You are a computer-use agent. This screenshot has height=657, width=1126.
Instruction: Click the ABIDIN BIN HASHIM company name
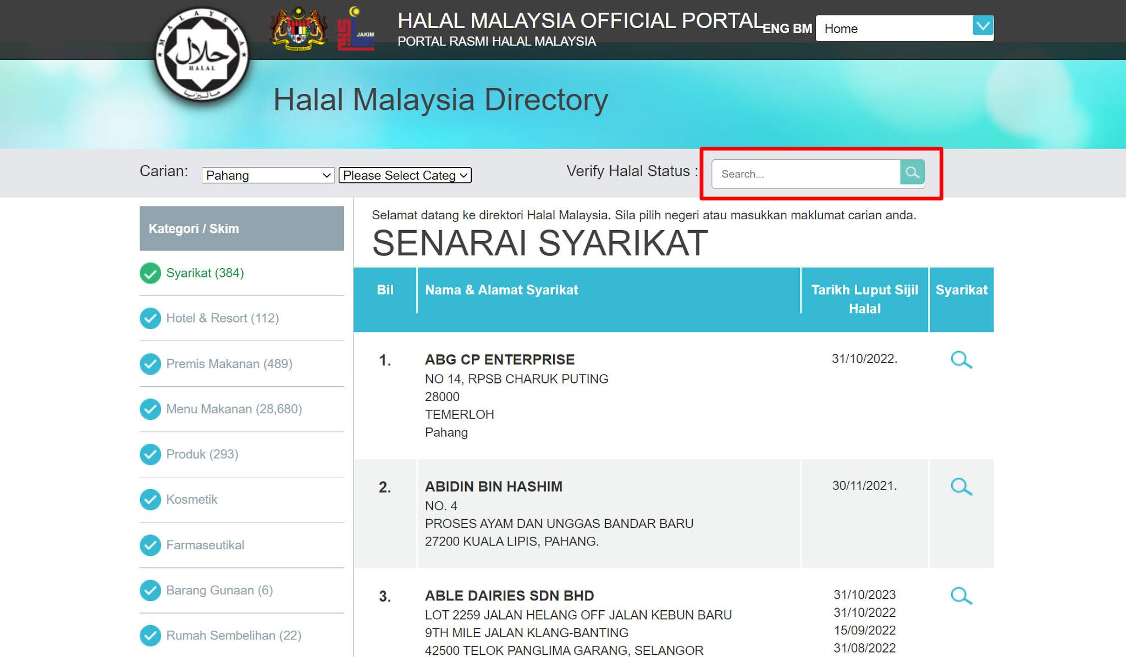494,487
